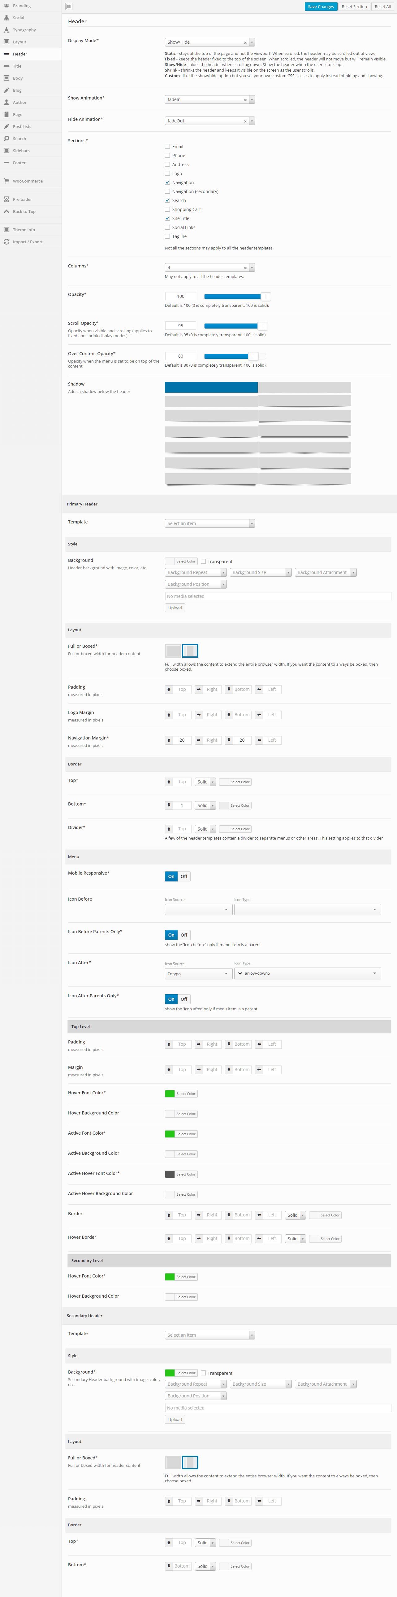
Task: Click the Over Content Opacity slider
Action: click(235, 356)
